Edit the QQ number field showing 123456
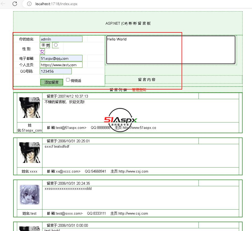Image resolution: width=252 pixels, height=231 pixels. pos(56,71)
